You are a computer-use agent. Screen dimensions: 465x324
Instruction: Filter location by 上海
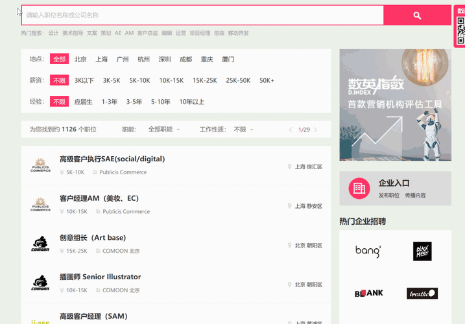(x=101, y=59)
